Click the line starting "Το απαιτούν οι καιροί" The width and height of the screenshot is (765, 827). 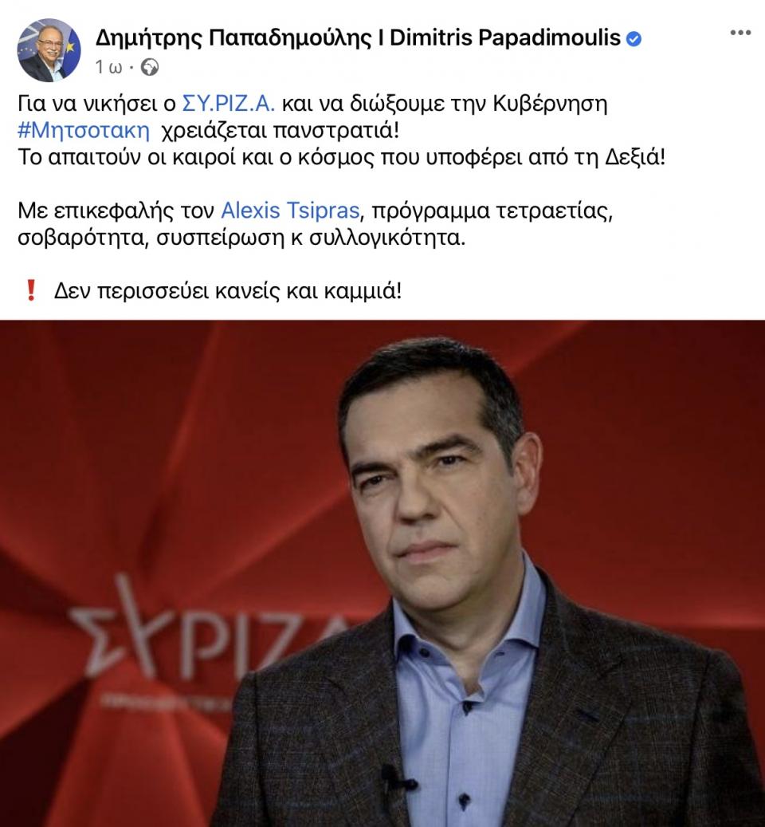click(x=341, y=157)
